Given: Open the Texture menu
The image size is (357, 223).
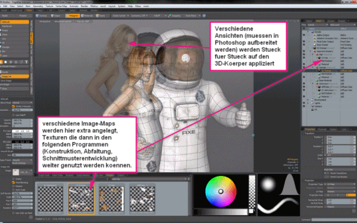Looking at the screenshot, I should coord(49,6).
